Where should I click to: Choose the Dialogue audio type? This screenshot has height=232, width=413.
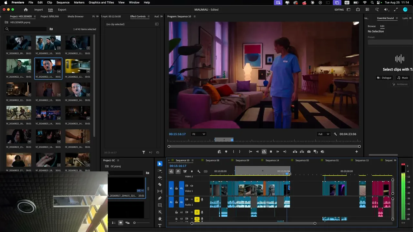coord(384,78)
